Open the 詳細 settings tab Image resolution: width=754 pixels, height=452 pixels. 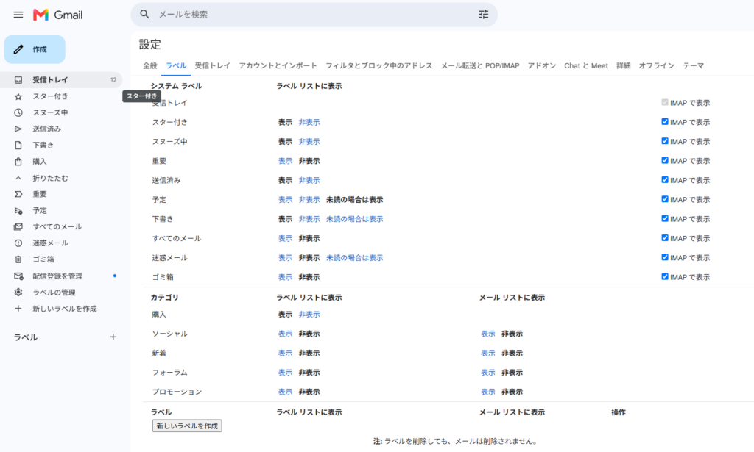tap(624, 65)
